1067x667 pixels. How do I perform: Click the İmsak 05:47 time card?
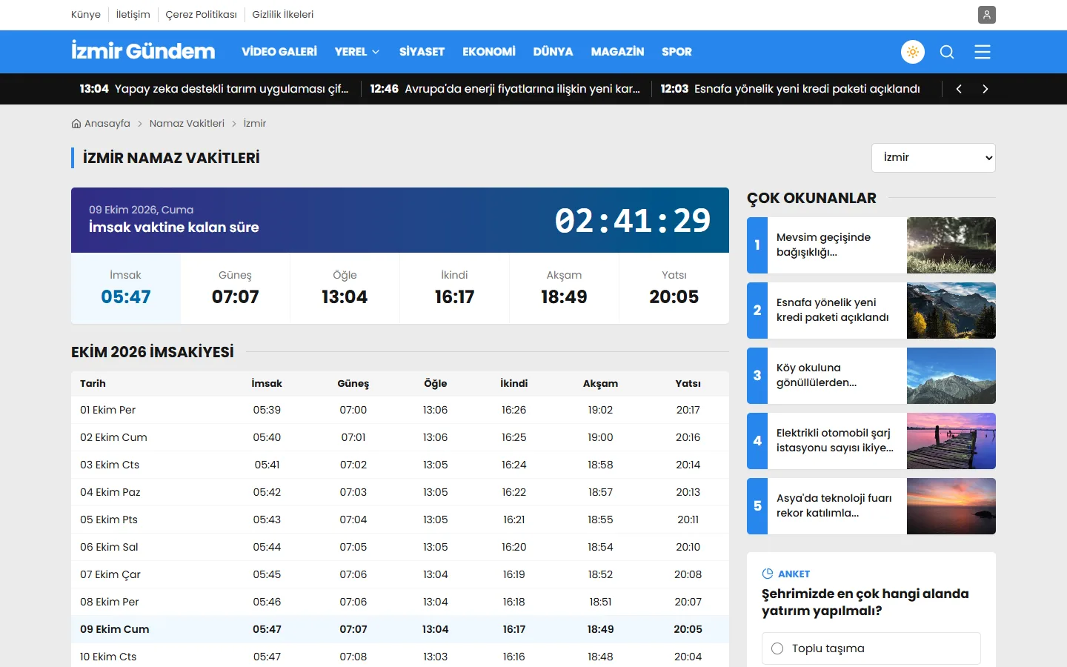click(126, 288)
